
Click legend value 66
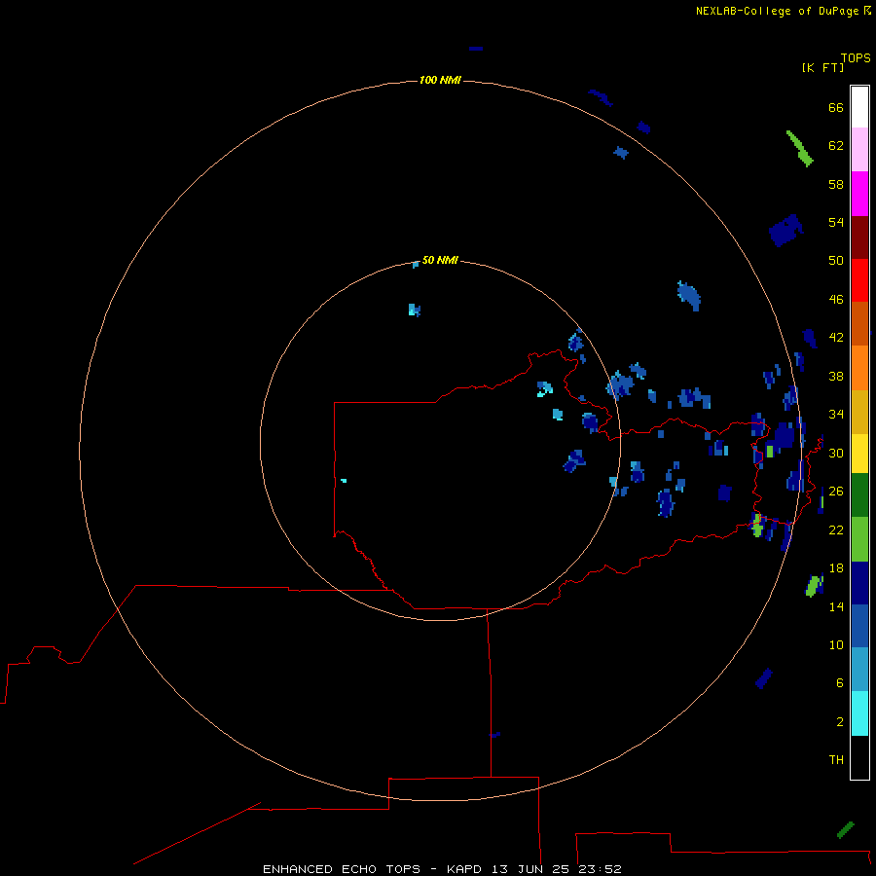(x=836, y=107)
